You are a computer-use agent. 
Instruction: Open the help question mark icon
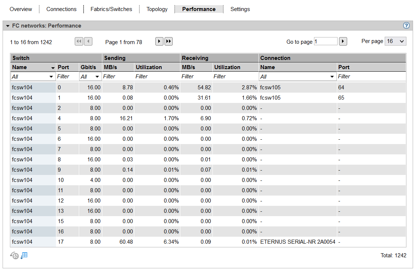click(406, 26)
